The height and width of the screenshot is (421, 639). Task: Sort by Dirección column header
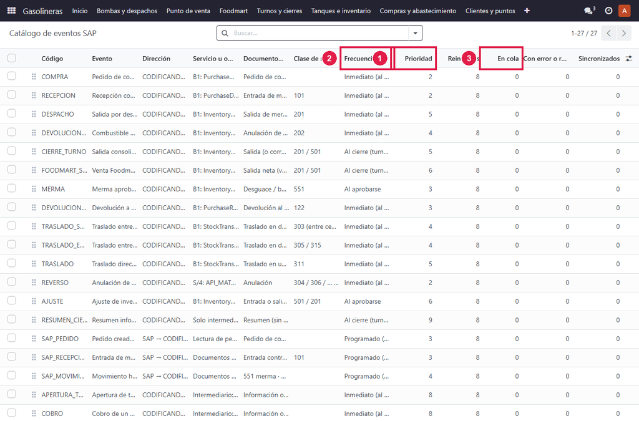point(156,59)
